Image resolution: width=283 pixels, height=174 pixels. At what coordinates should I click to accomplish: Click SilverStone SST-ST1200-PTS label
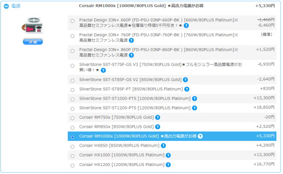pyautogui.click(x=135, y=108)
